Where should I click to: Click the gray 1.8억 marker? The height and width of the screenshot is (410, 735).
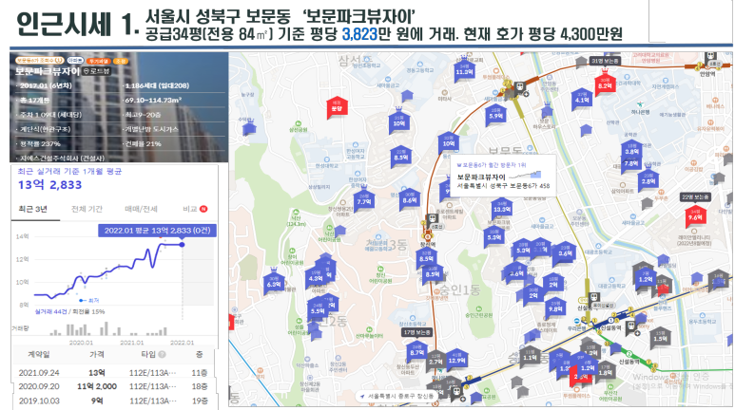(x=605, y=371)
